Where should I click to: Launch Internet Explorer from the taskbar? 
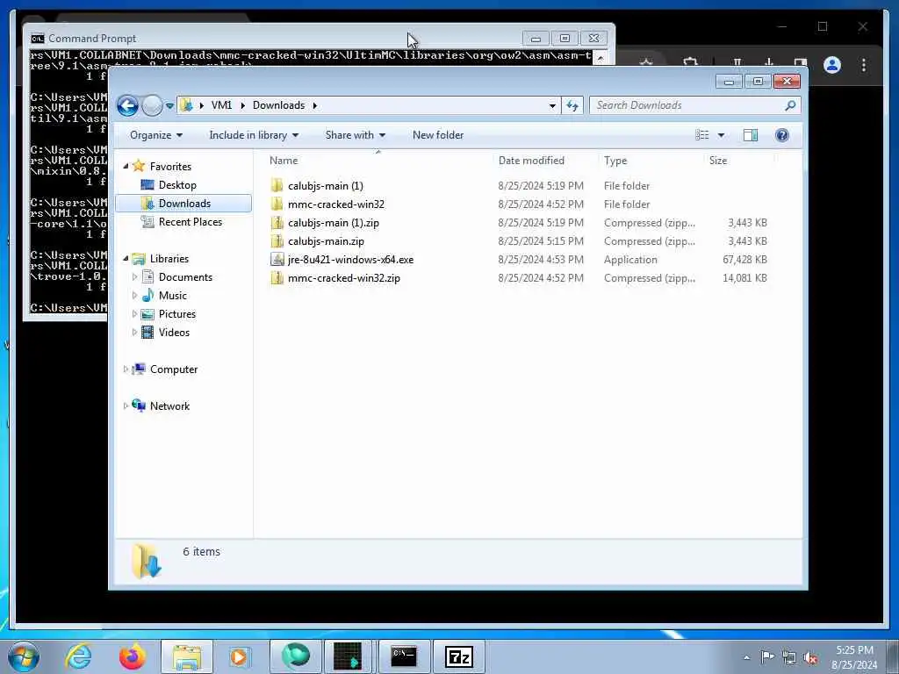pos(78,656)
